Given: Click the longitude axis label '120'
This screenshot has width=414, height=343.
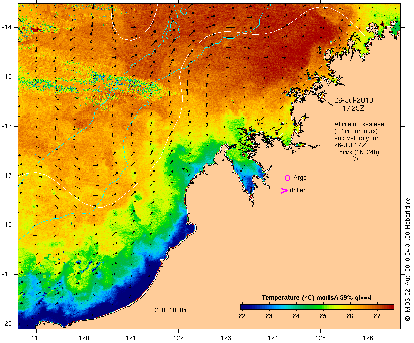Looking at the screenshot, I should (x=84, y=338).
